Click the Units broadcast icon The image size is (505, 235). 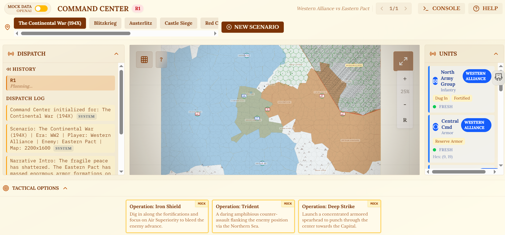433,54
